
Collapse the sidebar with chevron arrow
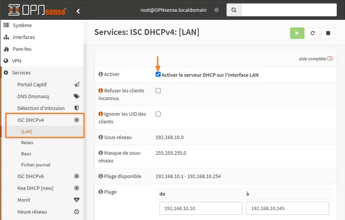[x=78, y=11]
